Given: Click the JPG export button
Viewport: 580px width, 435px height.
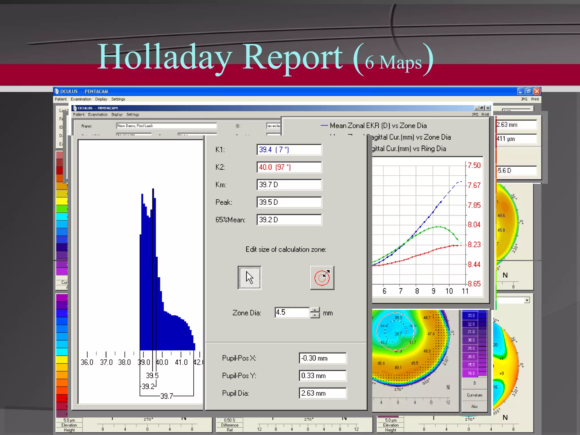Looking at the screenshot, I should (524, 99).
